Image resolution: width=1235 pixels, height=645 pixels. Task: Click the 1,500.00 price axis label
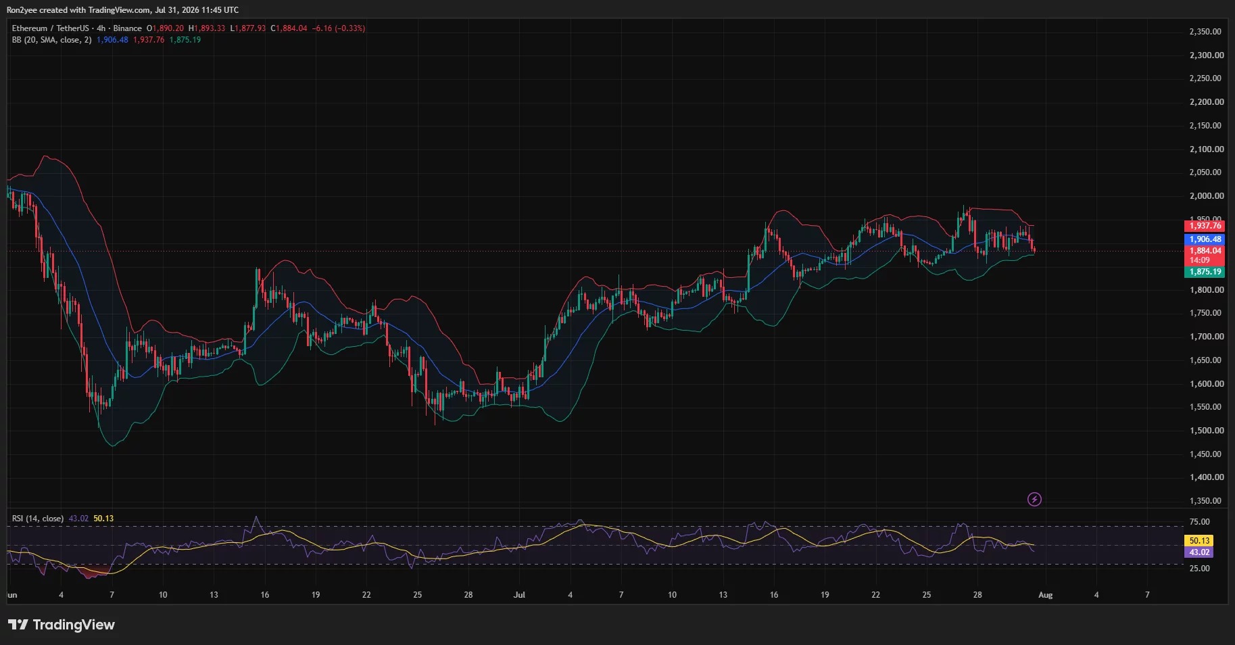click(1207, 431)
